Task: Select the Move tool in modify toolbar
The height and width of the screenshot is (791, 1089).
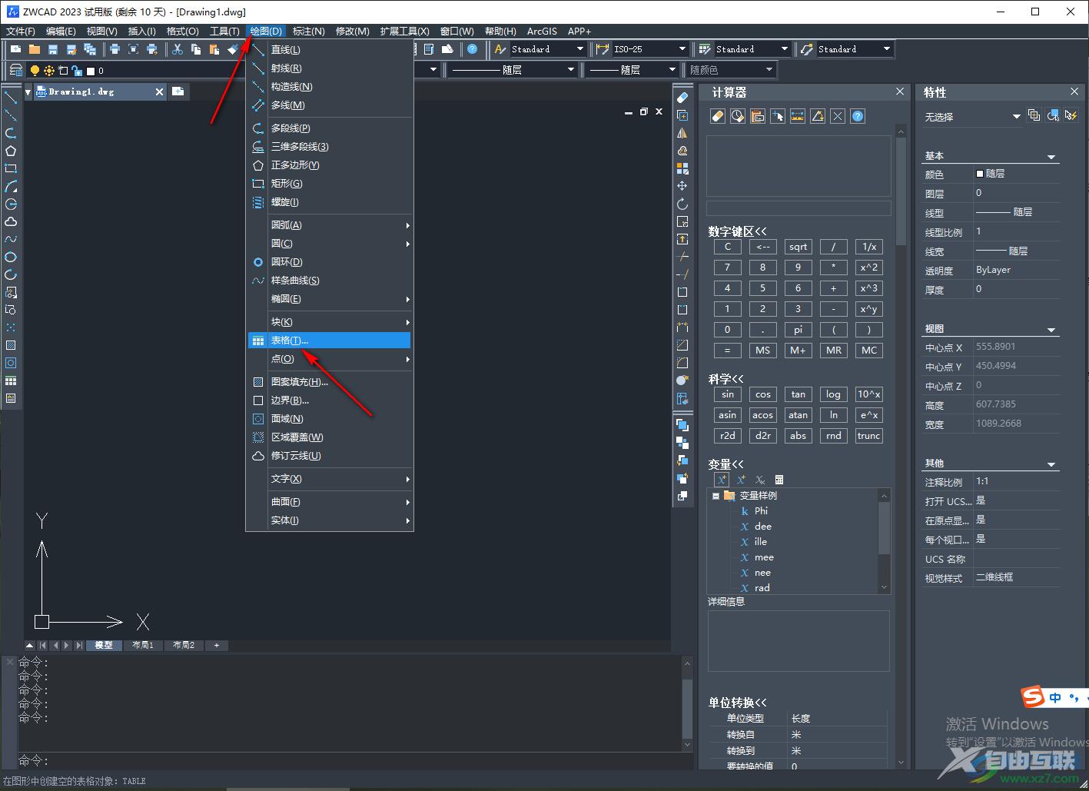Action: (682, 186)
